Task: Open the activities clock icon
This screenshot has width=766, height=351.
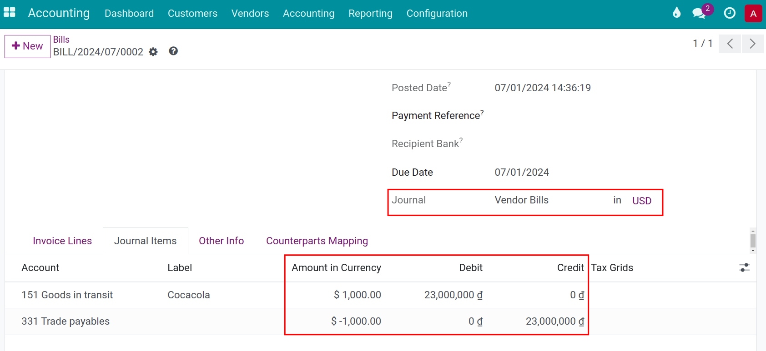Action: (730, 13)
